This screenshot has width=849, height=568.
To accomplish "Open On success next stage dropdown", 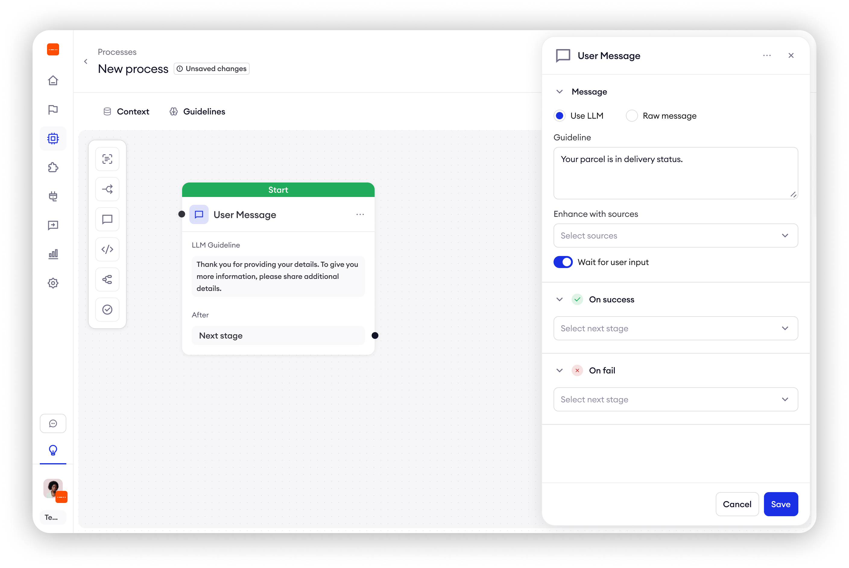I will [675, 328].
